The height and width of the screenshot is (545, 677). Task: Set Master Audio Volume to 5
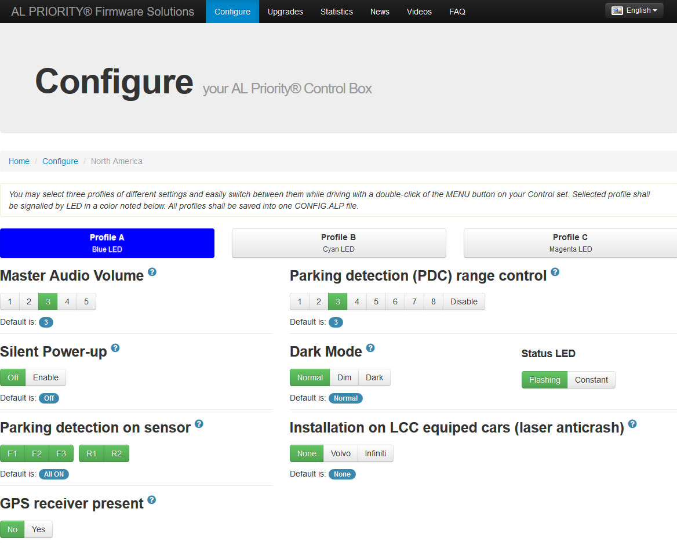click(86, 301)
